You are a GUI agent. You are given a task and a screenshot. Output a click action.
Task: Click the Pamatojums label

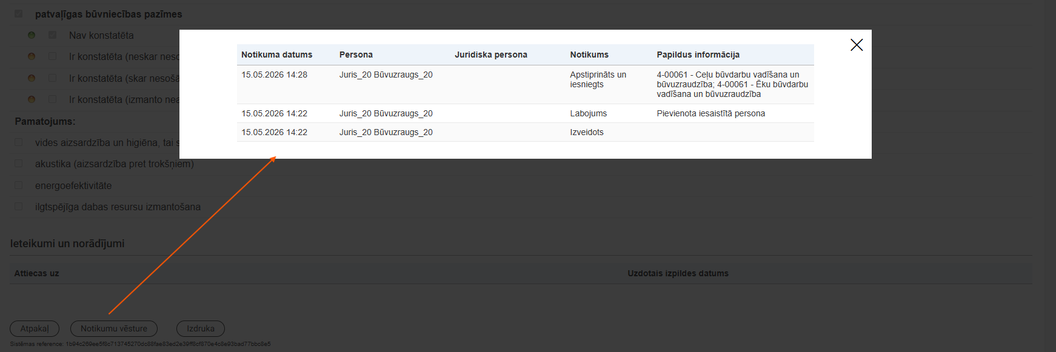(x=45, y=121)
